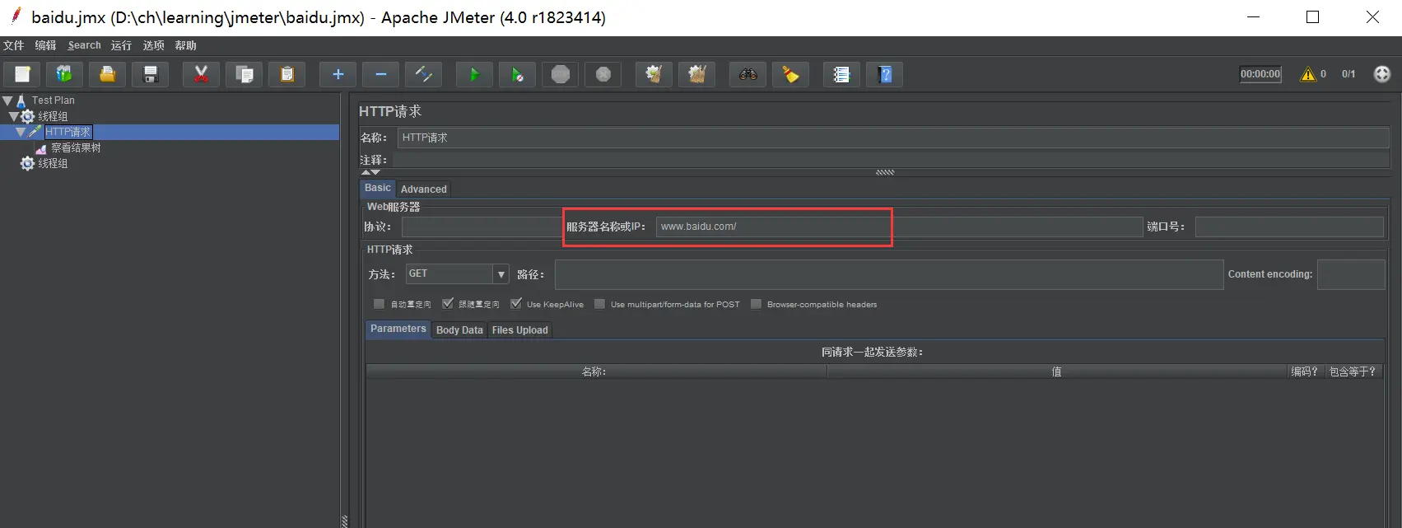Clear All results with double broom icon
The height and width of the screenshot is (528, 1402).
pyautogui.click(x=696, y=74)
